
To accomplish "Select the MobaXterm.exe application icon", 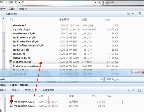I will (x=11, y=62).
